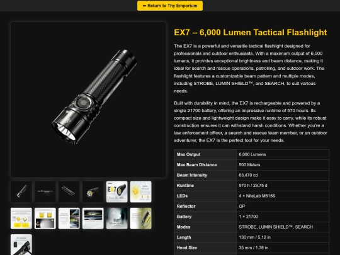The width and height of the screenshot is (340, 255).
Task: Open thumbnail with two yellow boxes and LED chips
Action: click(x=21, y=218)
